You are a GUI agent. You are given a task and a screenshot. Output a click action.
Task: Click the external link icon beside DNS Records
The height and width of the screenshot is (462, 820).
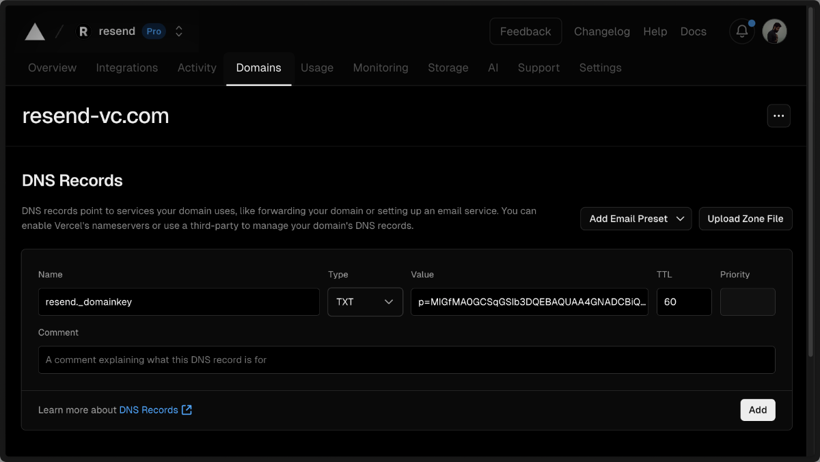click(187, 410)
